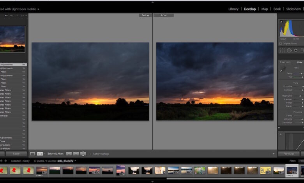
Task: Switch to the Library module
Action: (x=233, y=9)
